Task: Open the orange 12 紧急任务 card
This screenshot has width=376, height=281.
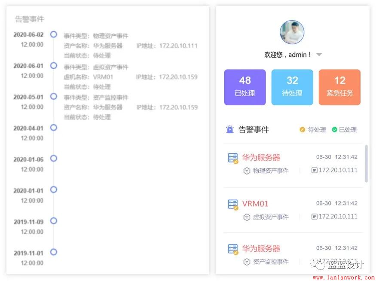Action: (x=339, y=87)
